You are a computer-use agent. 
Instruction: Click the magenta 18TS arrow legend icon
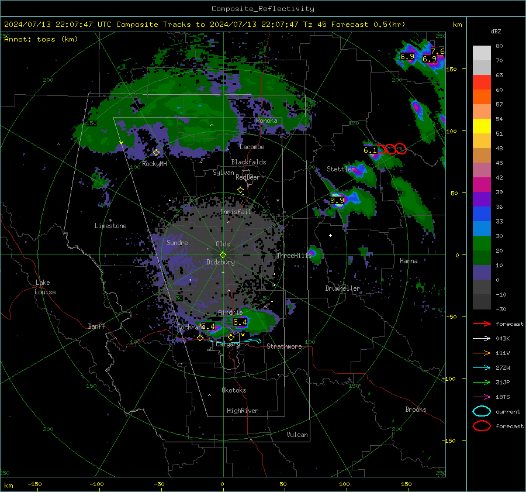[482, 397]
